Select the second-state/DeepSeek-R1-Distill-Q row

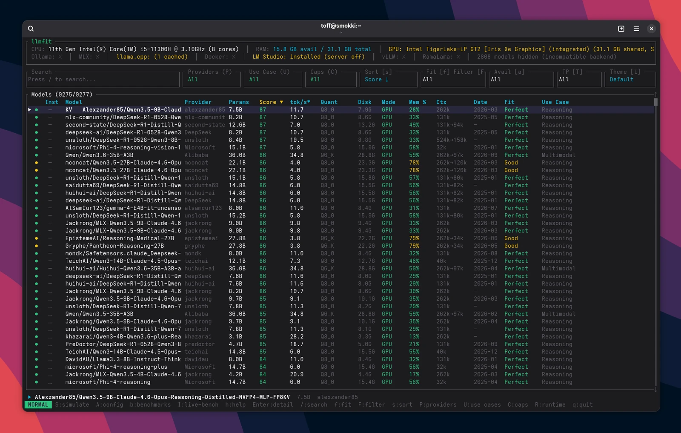point(340,125)
